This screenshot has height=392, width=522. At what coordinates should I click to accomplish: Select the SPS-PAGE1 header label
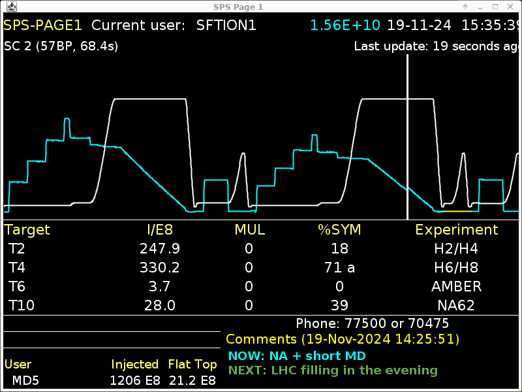pos(43,25)
